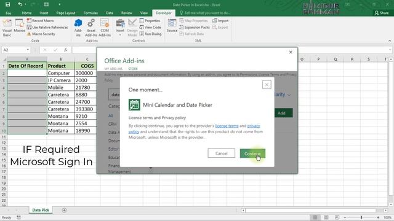394x221 pixels.
Task: Add a new sheet
Action: tap(64, 210)
